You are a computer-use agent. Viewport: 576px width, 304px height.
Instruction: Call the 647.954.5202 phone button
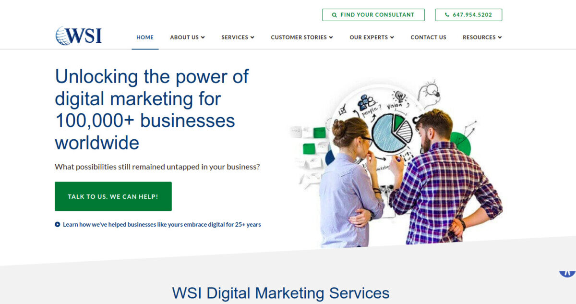pyautogui.click(x=468, y=15)
